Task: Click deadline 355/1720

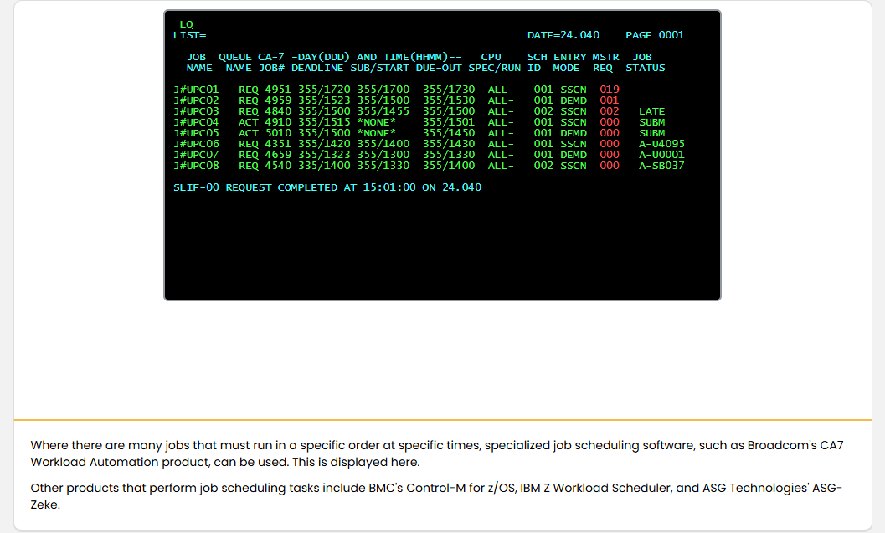Action: (324, 90)
